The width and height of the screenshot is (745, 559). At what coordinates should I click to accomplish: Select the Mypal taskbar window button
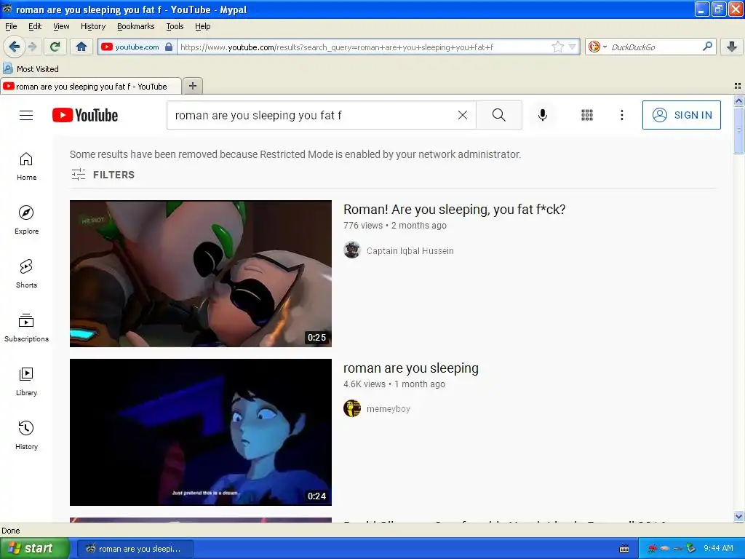(135, 549)
